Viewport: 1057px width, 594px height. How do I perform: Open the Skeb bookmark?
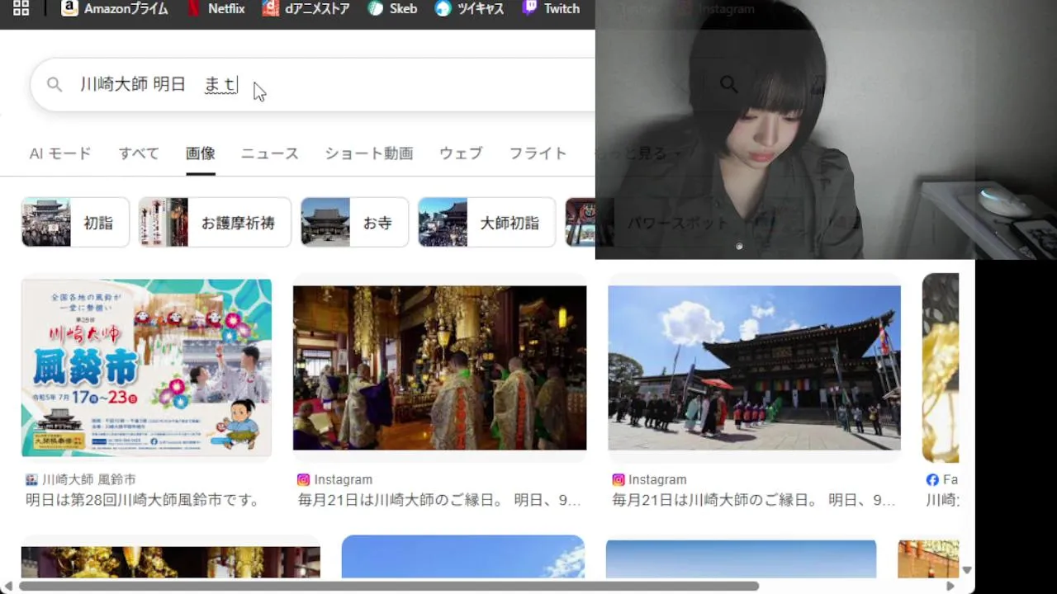(x=392, y=8)
